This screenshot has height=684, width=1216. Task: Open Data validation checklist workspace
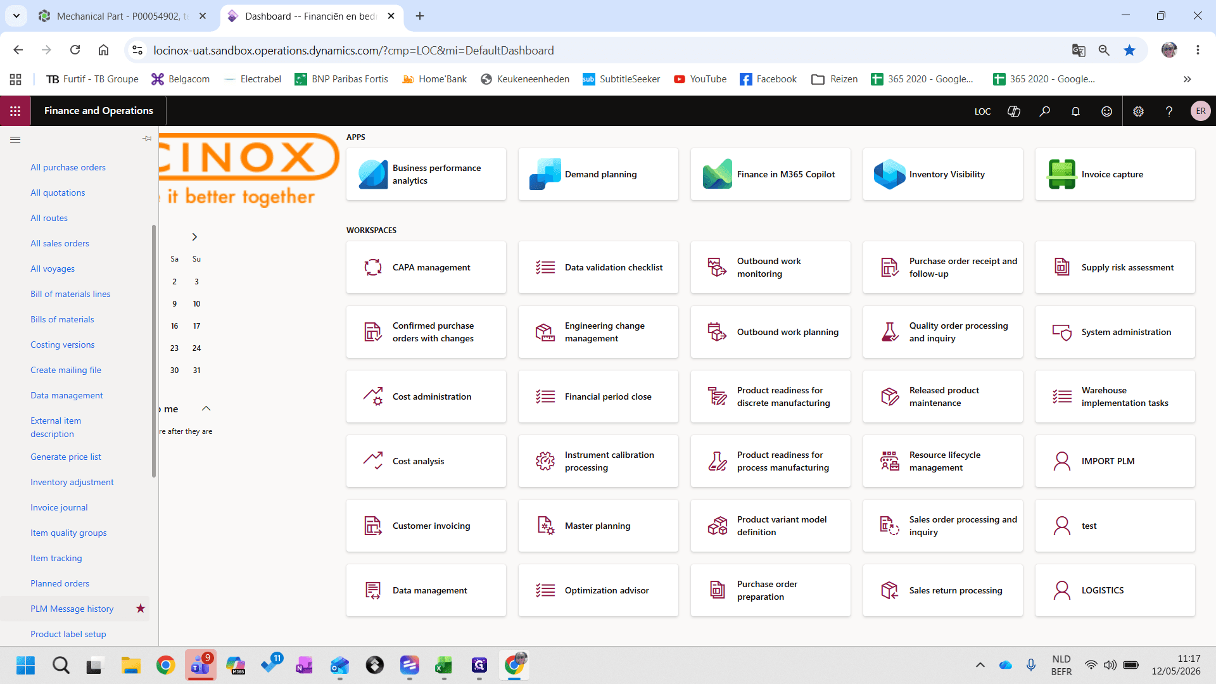click(x=598, y=267)
